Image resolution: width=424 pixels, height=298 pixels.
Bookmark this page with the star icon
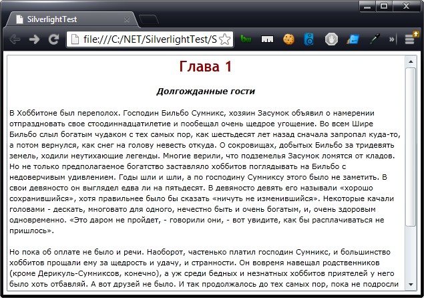point(225,39)
